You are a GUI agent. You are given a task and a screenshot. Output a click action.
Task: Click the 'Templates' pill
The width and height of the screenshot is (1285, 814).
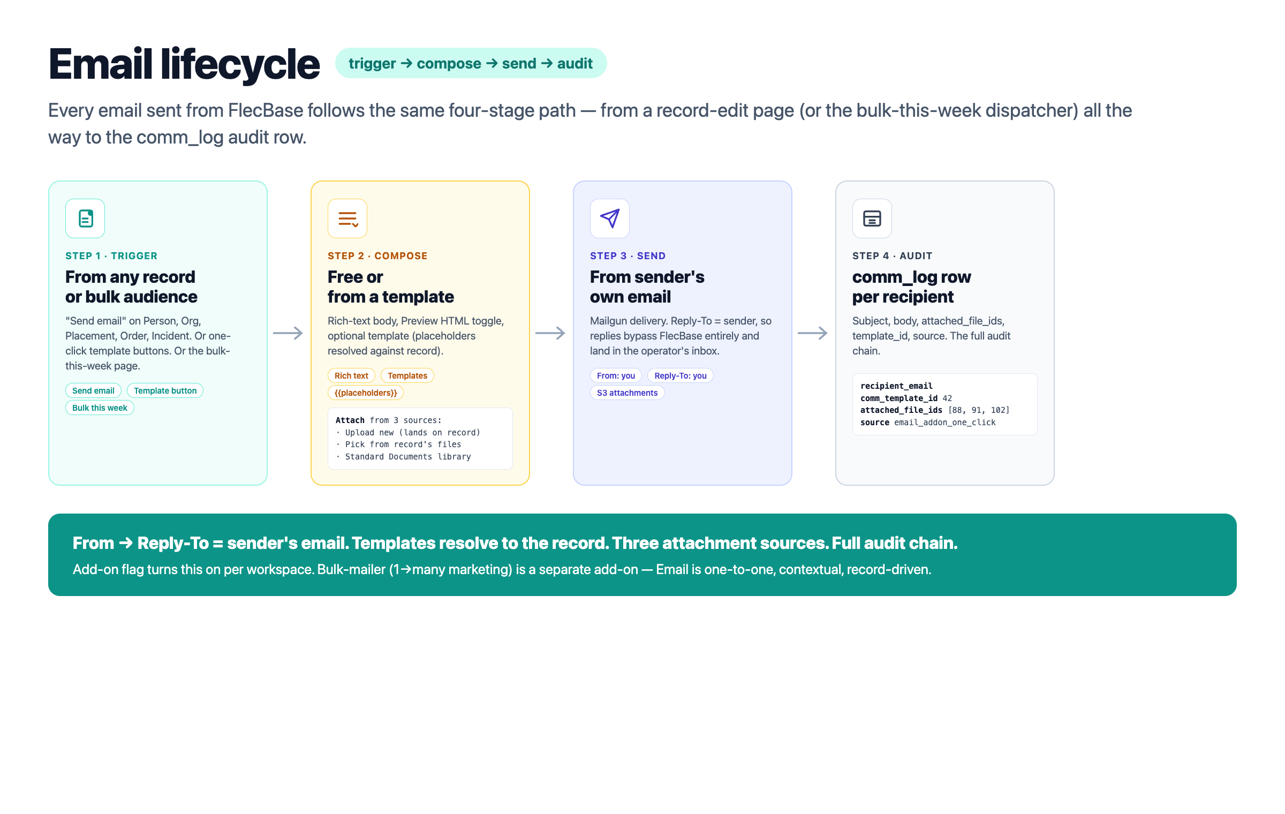[x=407, y=376]
